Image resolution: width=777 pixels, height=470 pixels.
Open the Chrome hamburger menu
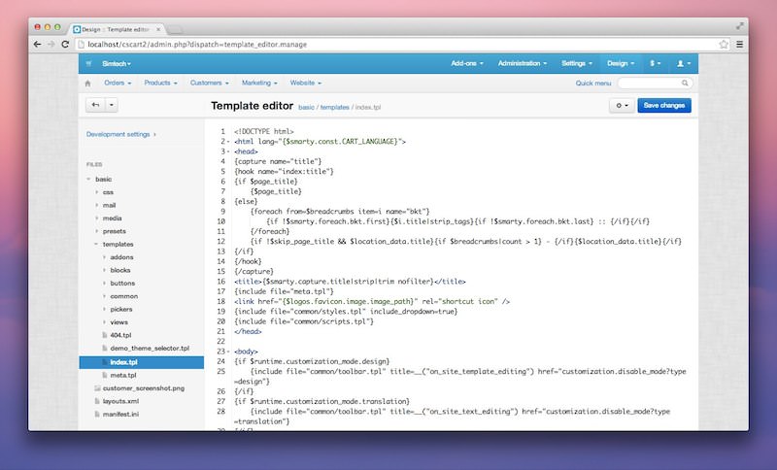(x=740, y=44)
